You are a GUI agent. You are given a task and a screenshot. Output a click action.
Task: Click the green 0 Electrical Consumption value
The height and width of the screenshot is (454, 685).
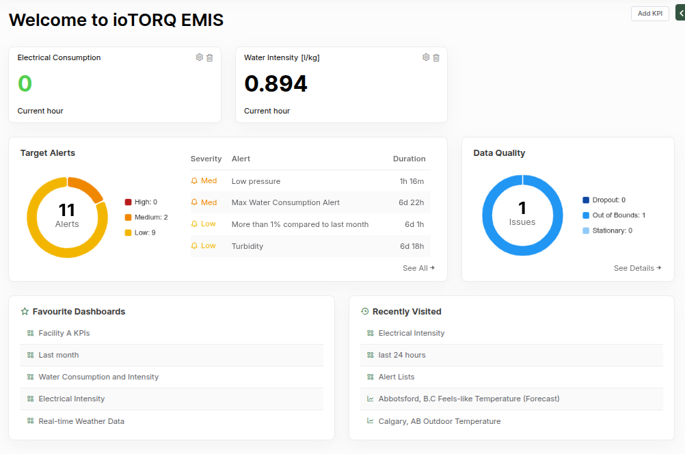click(x=25, y=83)
